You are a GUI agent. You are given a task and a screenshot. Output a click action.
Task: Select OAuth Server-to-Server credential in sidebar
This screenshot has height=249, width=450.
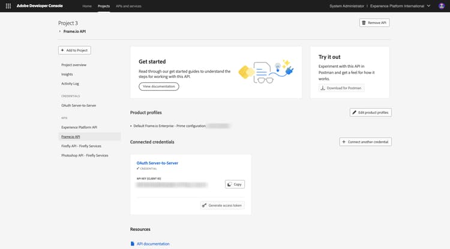click(79, 106)
